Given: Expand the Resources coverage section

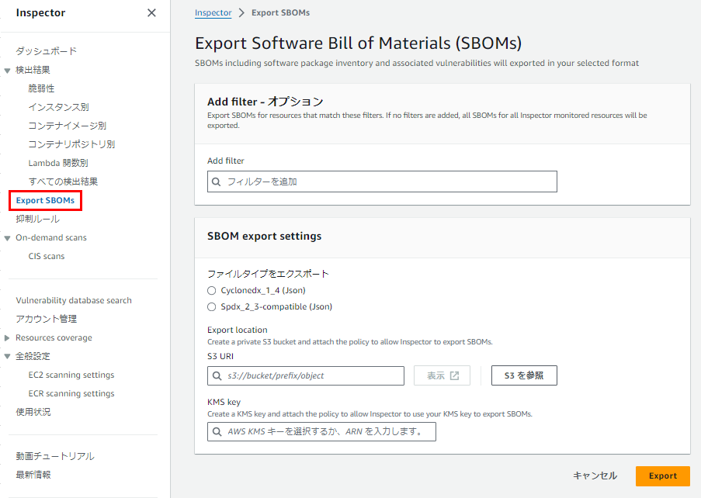Looking at the screenshot, I should [x=7, y=338].
